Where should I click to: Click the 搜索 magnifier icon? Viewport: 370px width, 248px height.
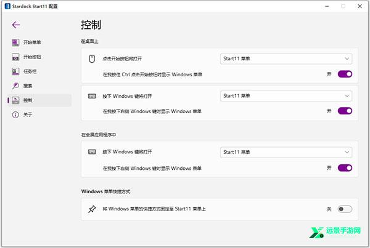coord(15,86)
